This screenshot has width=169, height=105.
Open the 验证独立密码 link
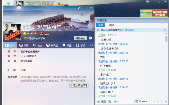[x=127, y=30]
